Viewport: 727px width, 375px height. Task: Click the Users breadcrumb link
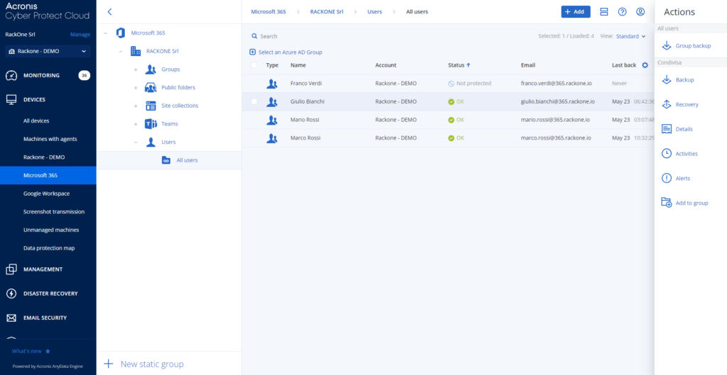click(x=375, y=11)
